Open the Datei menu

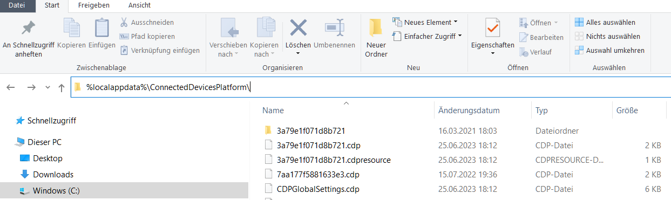[x=17, y=5]
